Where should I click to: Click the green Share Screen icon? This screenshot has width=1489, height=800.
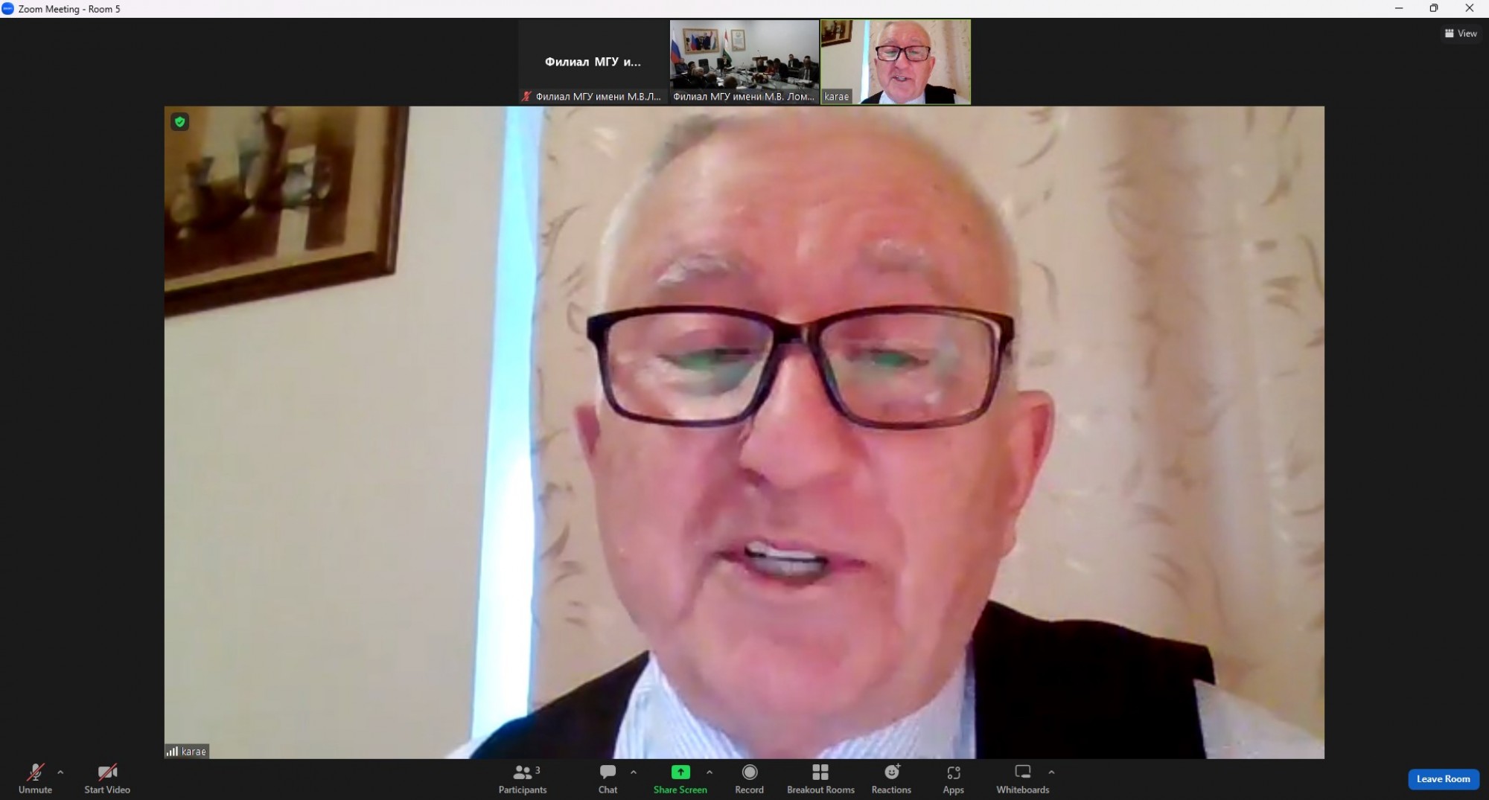(680, 772)
